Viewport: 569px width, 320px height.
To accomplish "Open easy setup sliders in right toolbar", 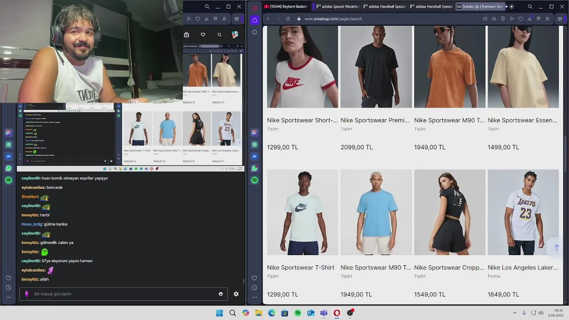I will (538, 19).
